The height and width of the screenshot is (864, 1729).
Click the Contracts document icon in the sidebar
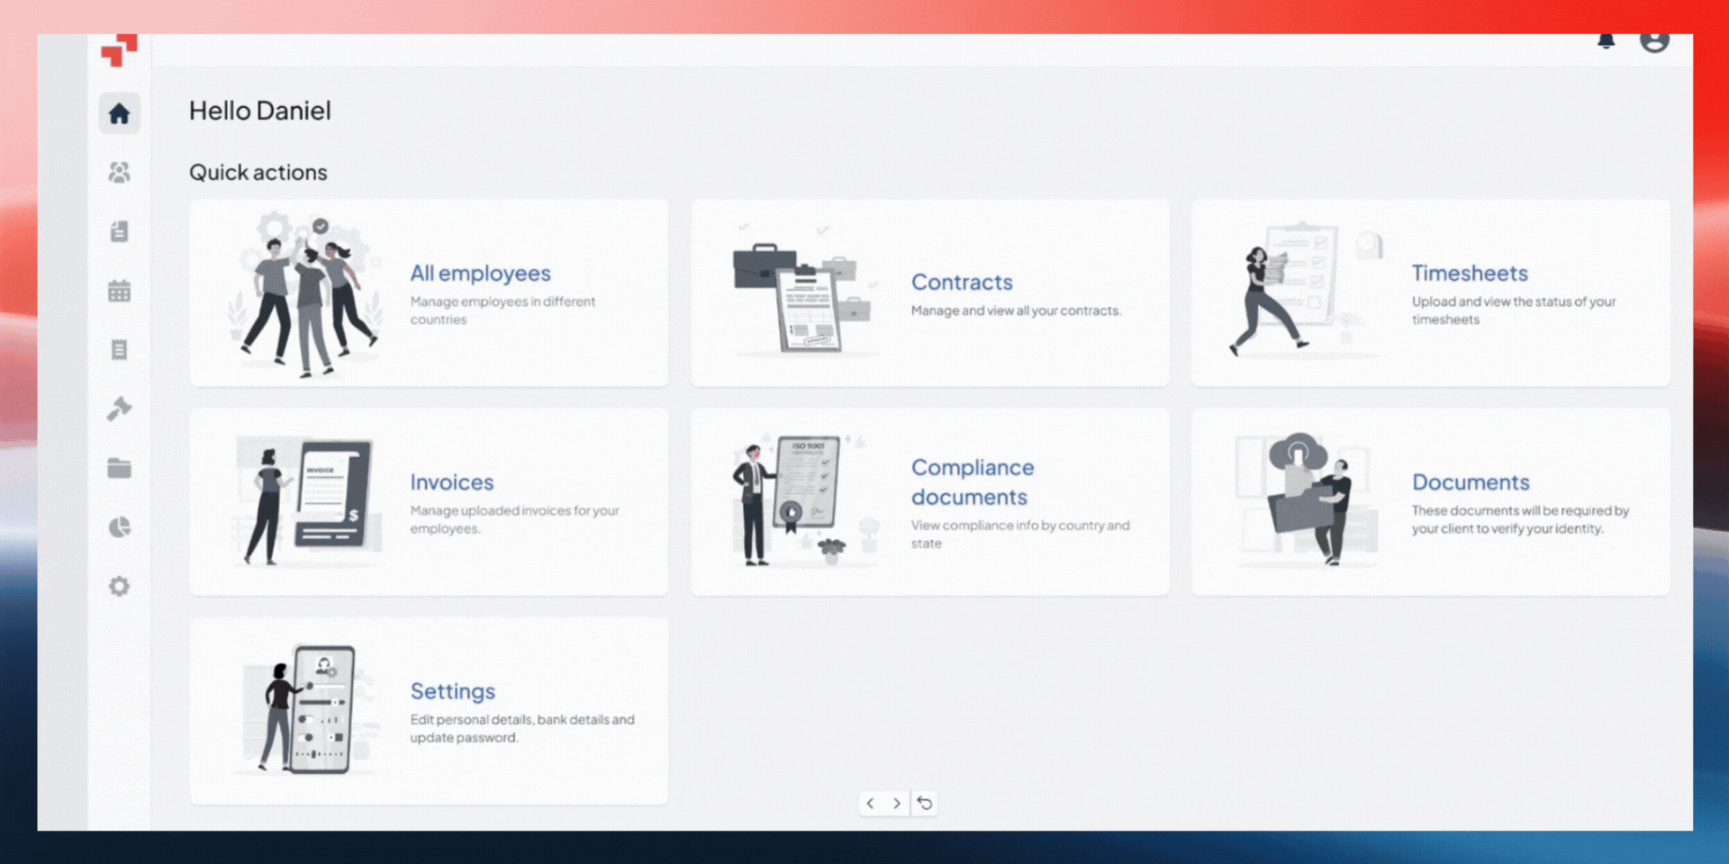click(x=119, y=231)
